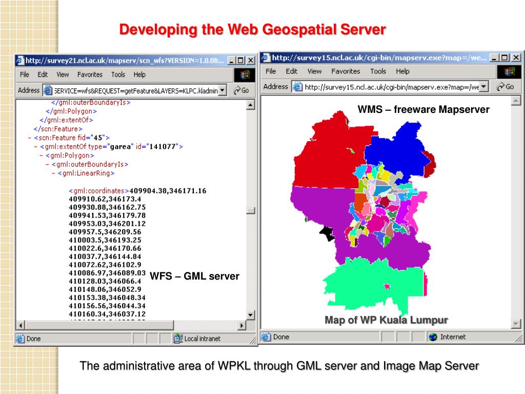Screen dimensions: 525x394
Task: Click Windows logo throbber in survey15 window
Action: pos(509,71)
